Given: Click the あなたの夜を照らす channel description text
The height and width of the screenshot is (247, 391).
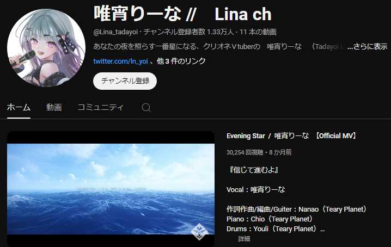Looking at the screenshot, I should (219, 46).
